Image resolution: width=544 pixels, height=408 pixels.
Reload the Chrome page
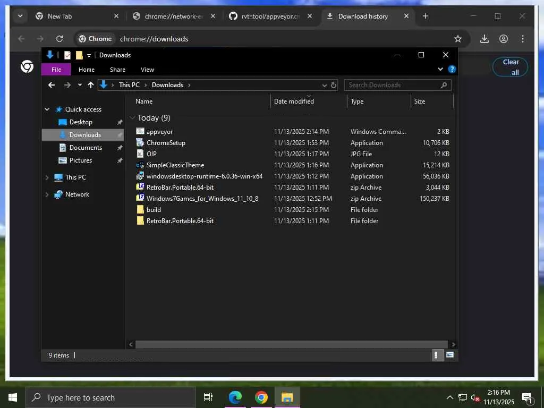pos(59,39)
